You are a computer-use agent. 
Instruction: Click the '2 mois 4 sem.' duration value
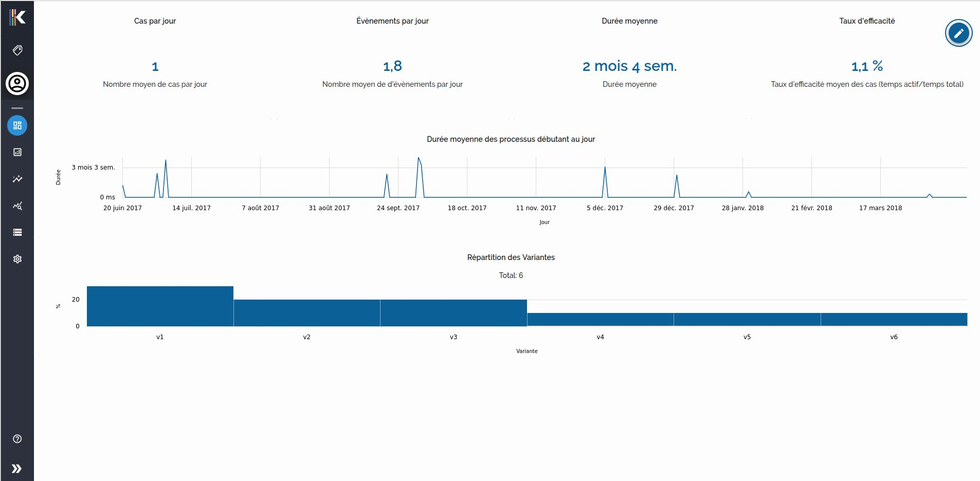pos(629,66)
